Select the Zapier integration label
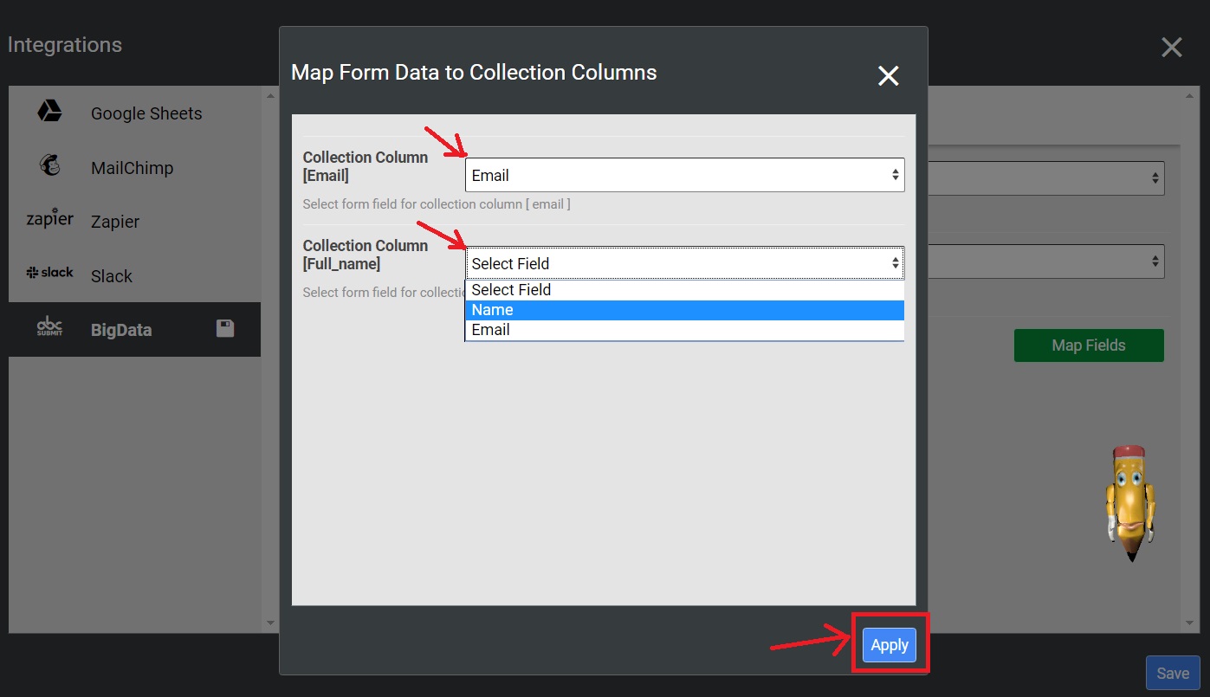 click(115, 222)
